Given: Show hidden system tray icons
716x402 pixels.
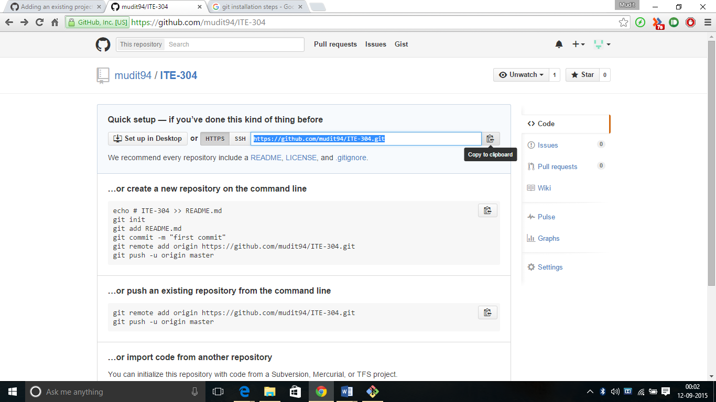Looking at the screenshot, I should pos(590,392).
